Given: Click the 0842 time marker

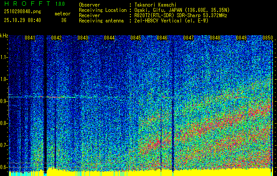Looking at the screenshot, I should (x=56, y=38).
